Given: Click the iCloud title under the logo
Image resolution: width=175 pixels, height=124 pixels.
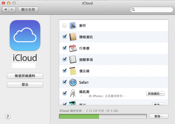Looking at the screenshot, I should click(x=25, y=58).
